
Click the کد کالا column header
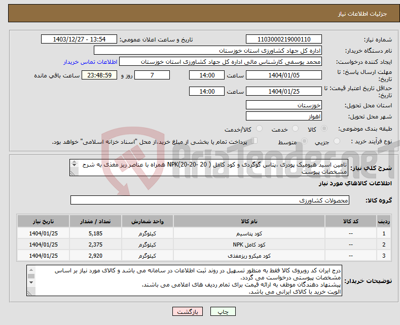click(350, 221)
